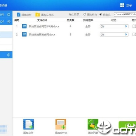Select file name 网站开发合同范本4篇.docx
The height and width of the screenshot is (136, 136).
[x=44, y=26]
